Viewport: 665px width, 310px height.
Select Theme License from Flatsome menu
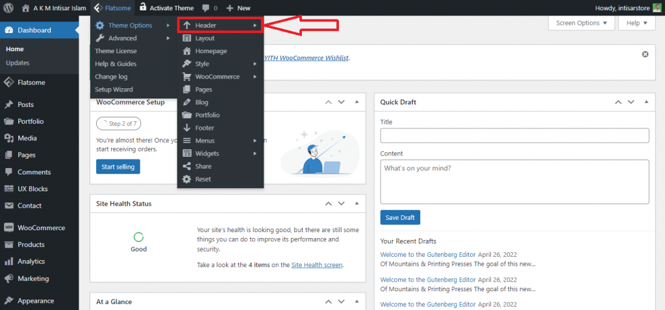click(116, 51)
